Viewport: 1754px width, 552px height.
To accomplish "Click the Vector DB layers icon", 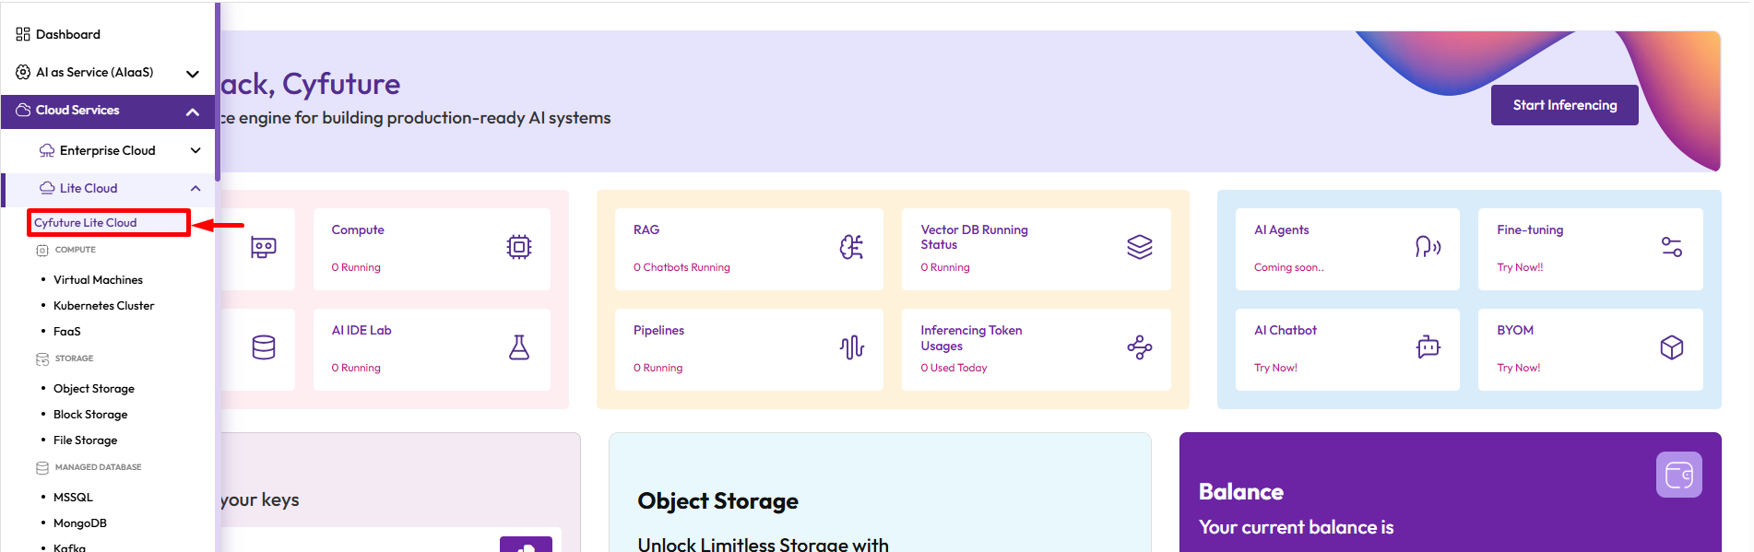I will (x=1140, y=247).
